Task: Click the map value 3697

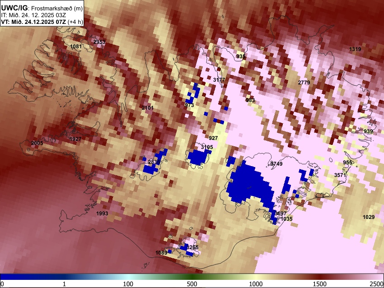Action: tap(281, 214)
